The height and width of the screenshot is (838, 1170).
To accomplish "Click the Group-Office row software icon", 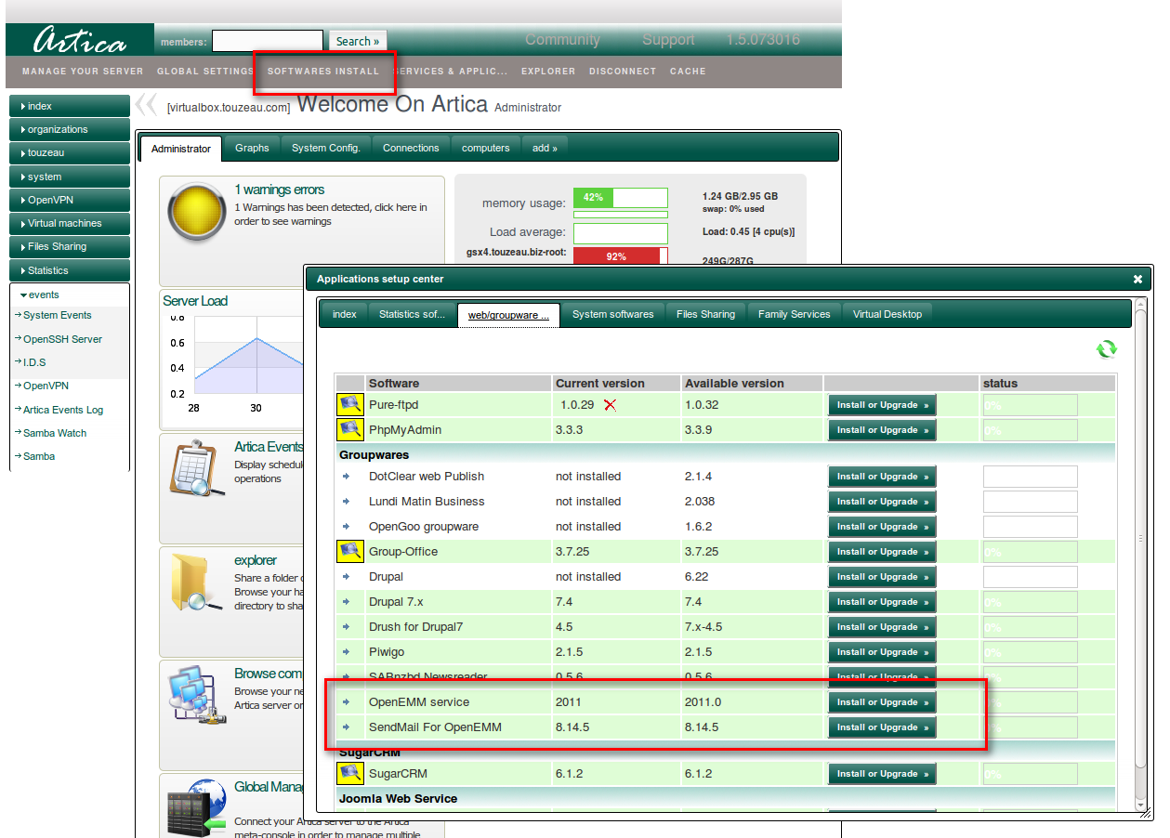I will 349,552.
